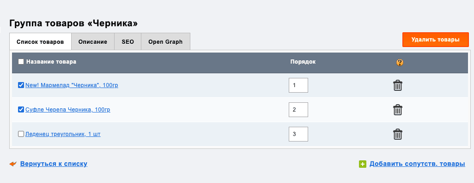Check the Леденец треугольник checkbox
The height and width of the screenshot is (183, 474).
pos(21,134)
